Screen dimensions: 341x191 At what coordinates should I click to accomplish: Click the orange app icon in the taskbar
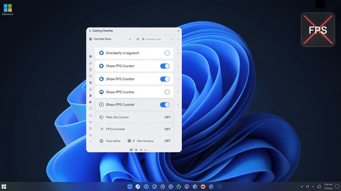tap(203, 186)
